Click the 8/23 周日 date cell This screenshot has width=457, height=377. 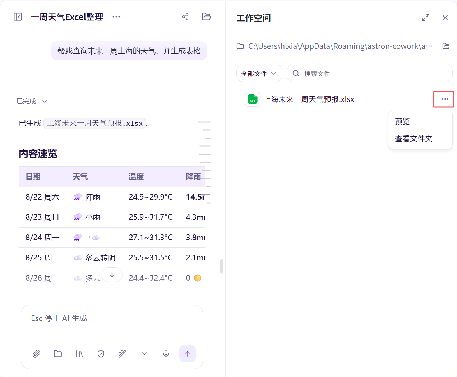(42, 217)
